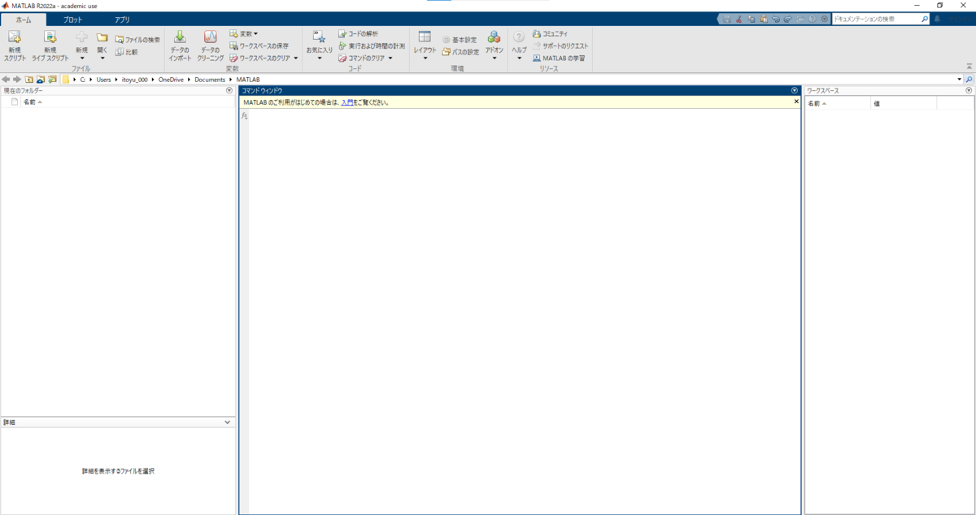Click Users in address path
The image size is (976, 515).
(x=103, y=80)
